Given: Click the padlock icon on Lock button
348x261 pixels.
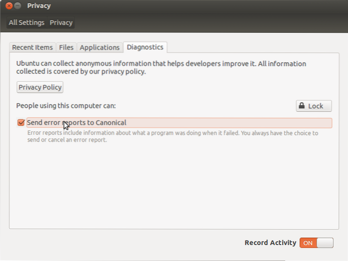Looking at the screenshot, I should 301,106.
